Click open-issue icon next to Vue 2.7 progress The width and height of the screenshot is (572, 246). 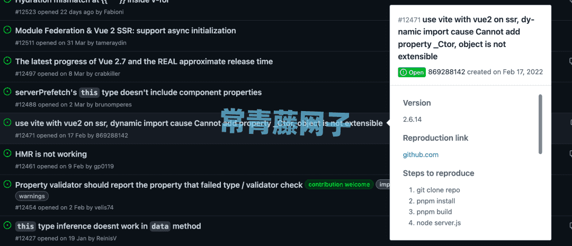click(x=7, y=61)
